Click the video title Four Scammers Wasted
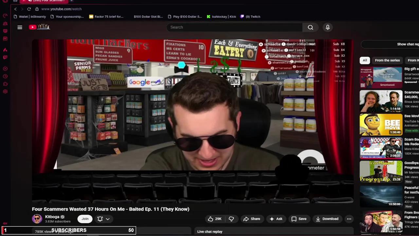Image resolution: width=419 pixels, height=236 pixels. (x=111, y=209)
